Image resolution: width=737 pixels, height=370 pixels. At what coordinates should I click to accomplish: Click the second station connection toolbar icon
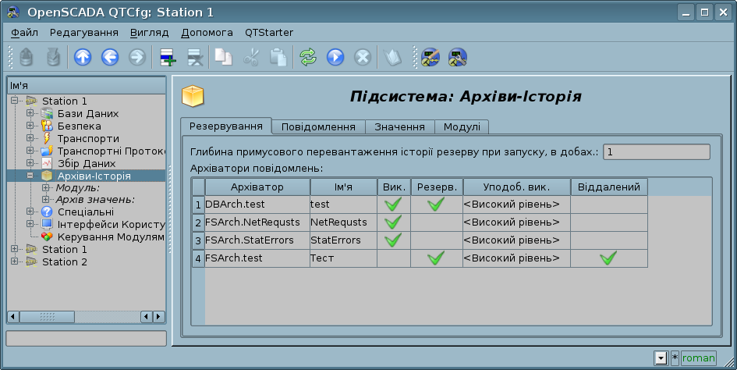coord(457,57)
